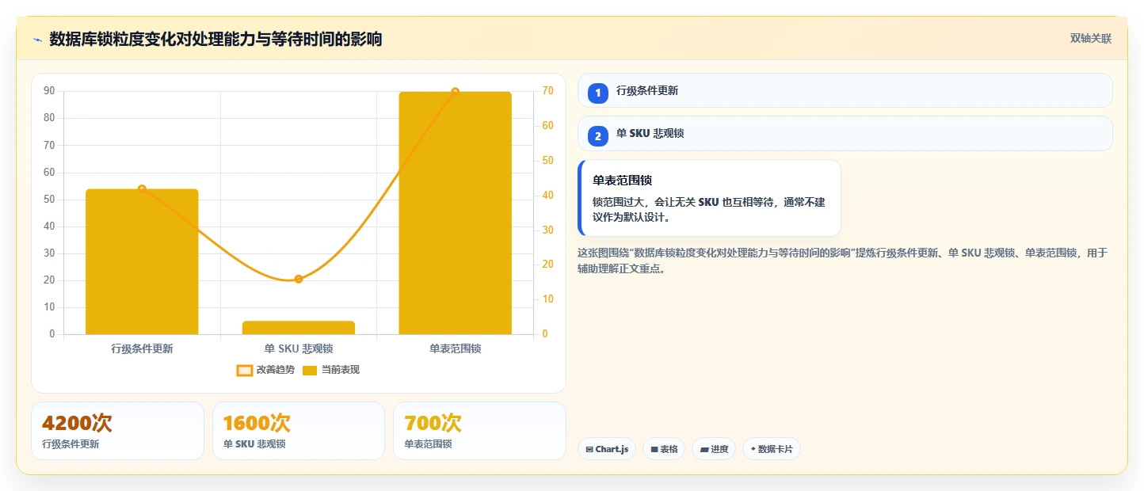Toggle the 改善趋势 legend item
Viewport: 1144px width, 491px height.
tap(265, 370)
